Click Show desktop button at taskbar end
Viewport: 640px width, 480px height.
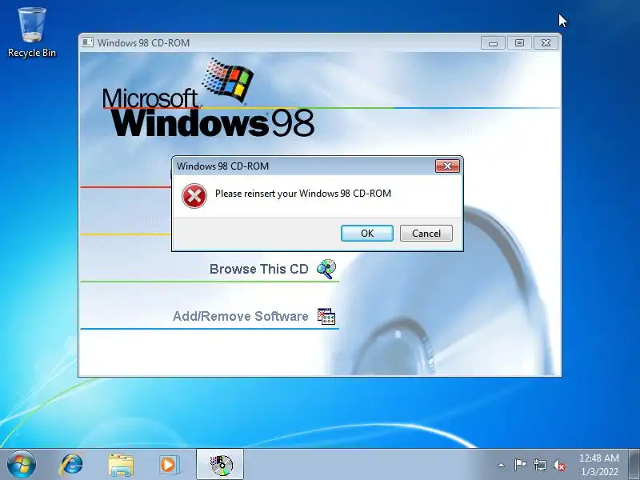634,465
